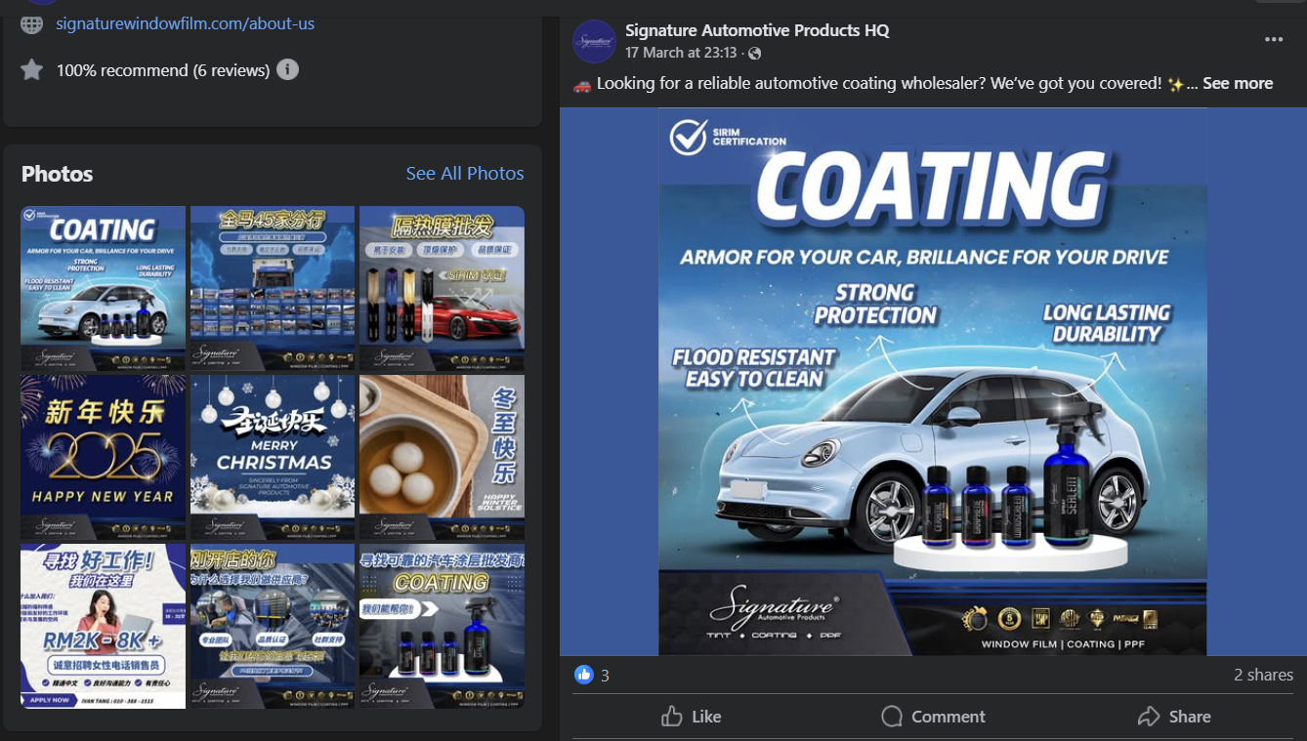The image size is (1307, 741).
Task: Open the Merry Christmas photo thumbnail
Action: click(273, 457)
